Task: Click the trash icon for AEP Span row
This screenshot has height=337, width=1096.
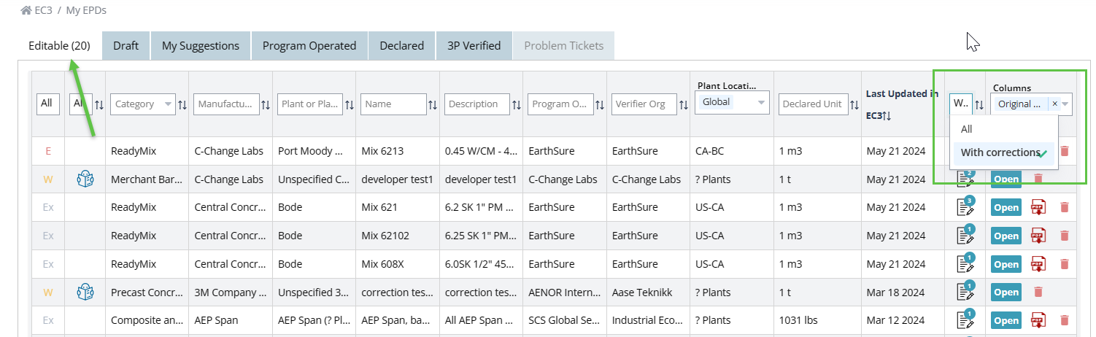Action: click(1064, 319)
